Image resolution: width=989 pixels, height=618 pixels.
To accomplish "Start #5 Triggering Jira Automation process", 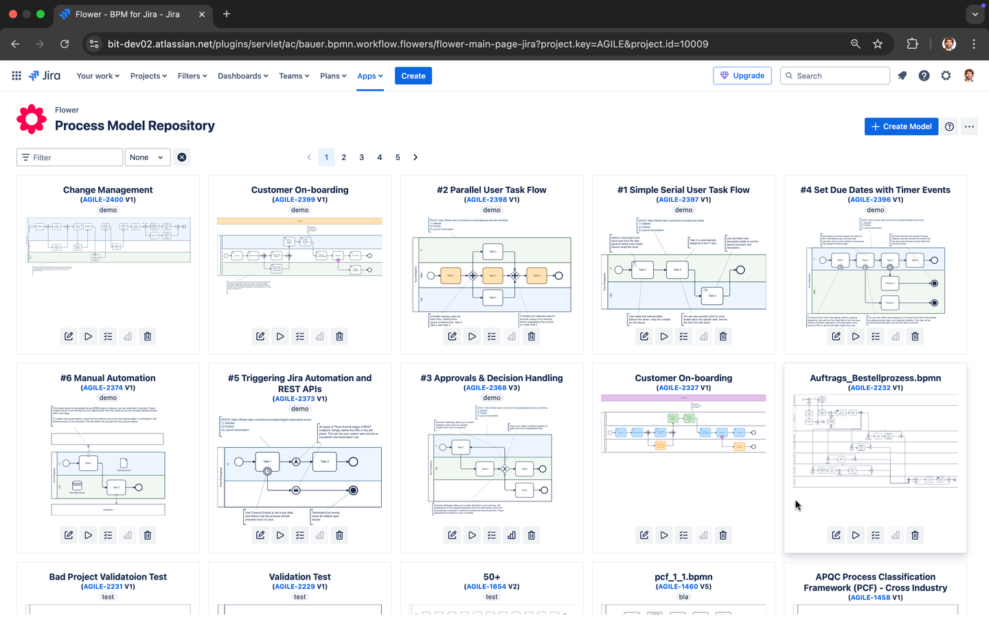I will point(280,535).
